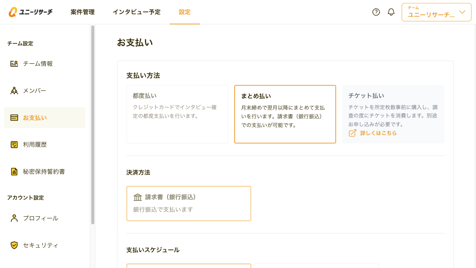Select the まとめ払い payment method option

(x=285, y=114)
